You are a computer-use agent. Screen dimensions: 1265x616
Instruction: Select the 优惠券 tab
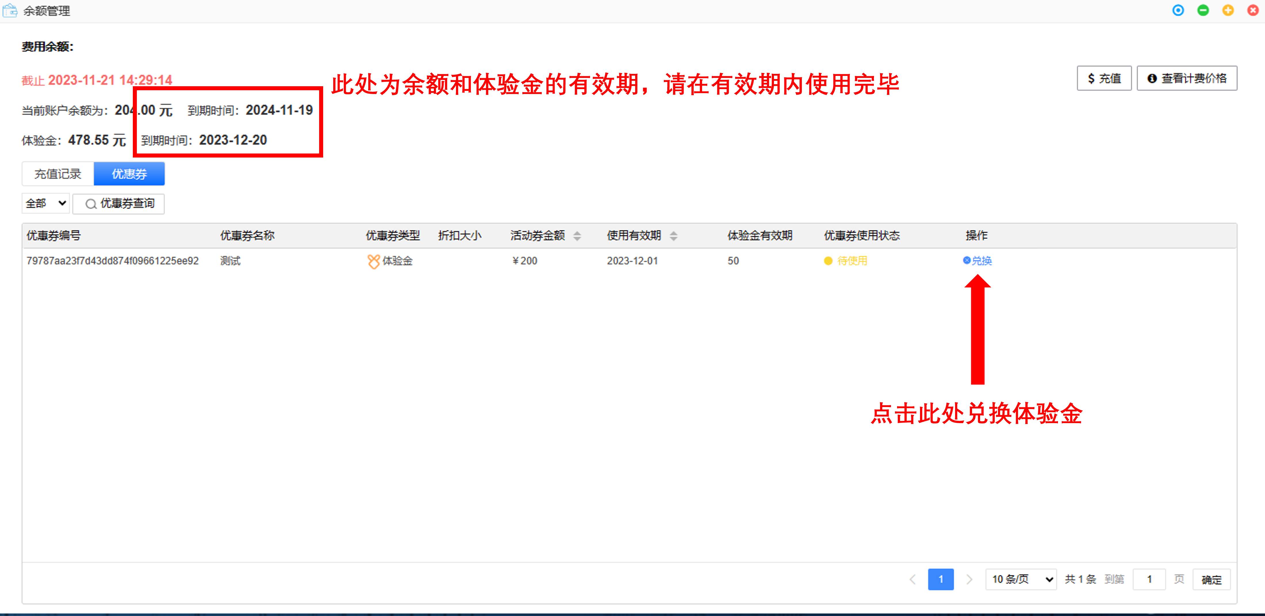tap(129, 174)
